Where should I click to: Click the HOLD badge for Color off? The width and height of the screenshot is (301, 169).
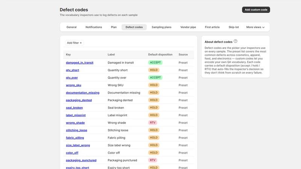pos(154,153)
